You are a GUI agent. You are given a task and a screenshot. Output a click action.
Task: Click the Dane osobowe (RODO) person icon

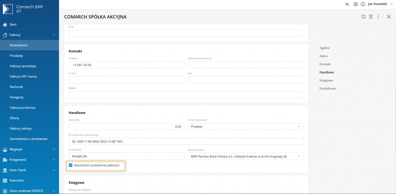(5, 191)
